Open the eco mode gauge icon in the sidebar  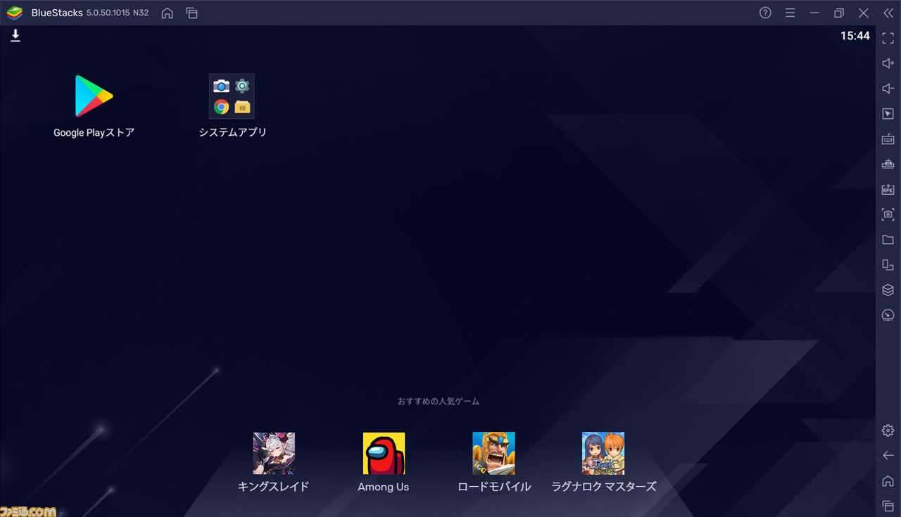888,315
